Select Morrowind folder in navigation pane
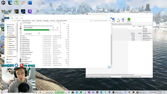The image size is (167, 94). (11, 41)
